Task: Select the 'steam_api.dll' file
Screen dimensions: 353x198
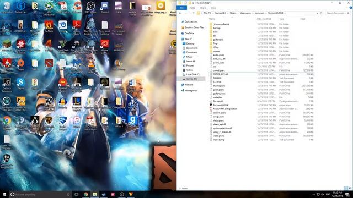Action: coord(261,124)
